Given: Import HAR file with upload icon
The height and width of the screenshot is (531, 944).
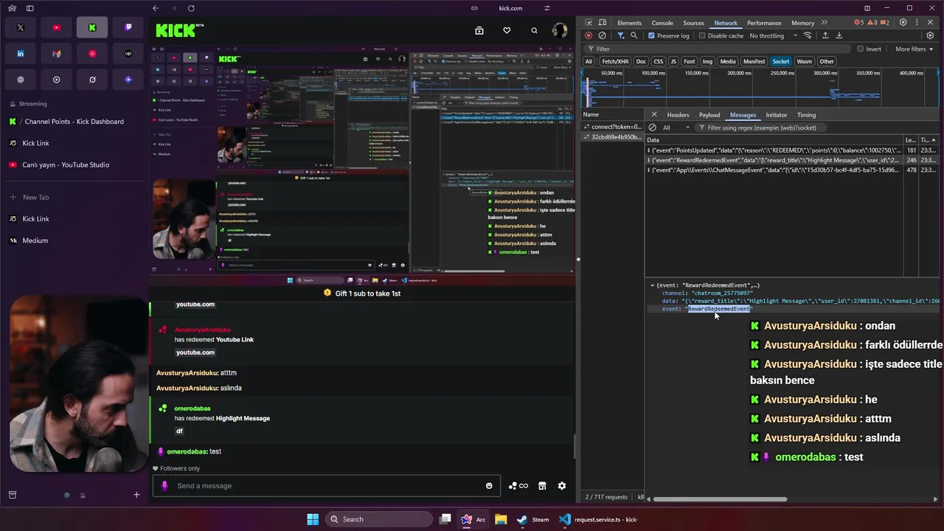Looking at the screenshot, I should (825, 35).
